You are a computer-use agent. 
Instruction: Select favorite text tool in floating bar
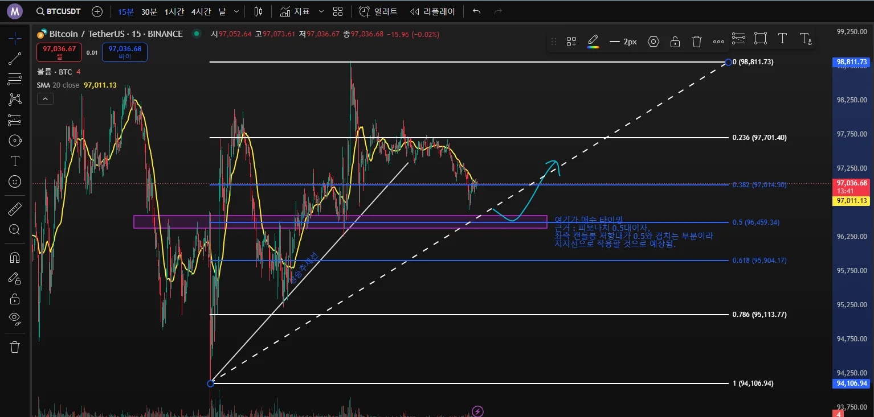coord(783,38)
